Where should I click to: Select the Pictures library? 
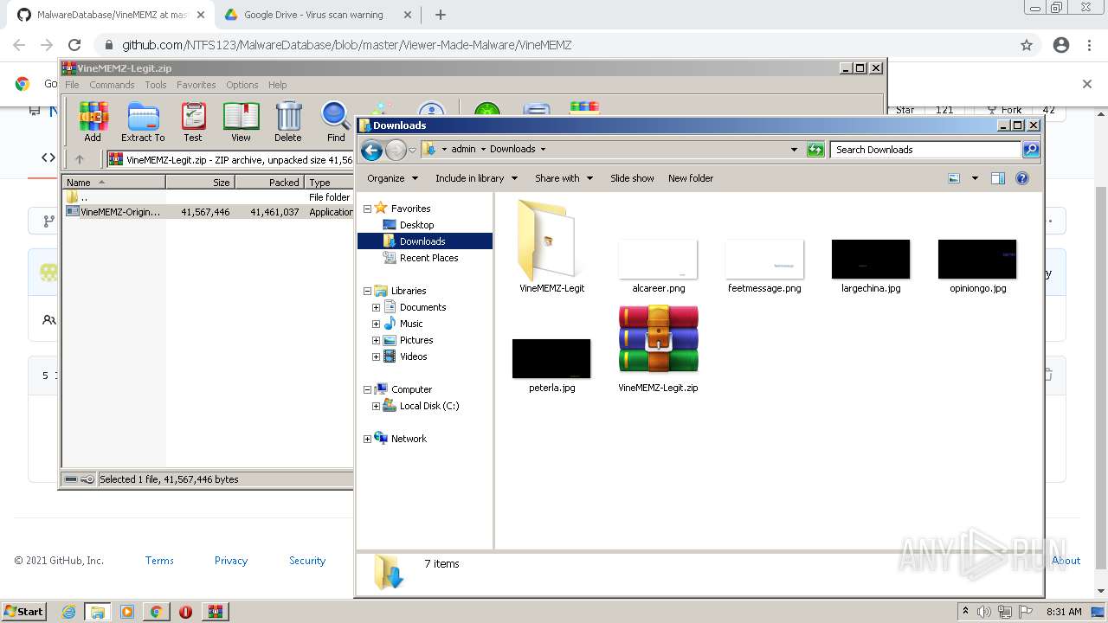click(416, 340)
